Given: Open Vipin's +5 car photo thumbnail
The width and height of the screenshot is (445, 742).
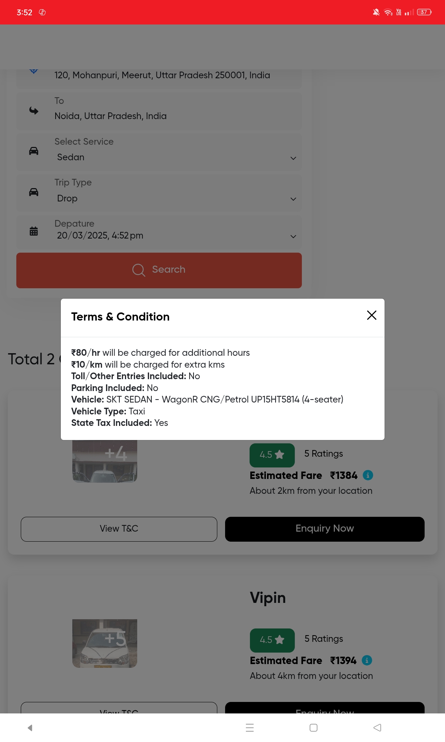Looking at the screenshot, I should [105, 643].
